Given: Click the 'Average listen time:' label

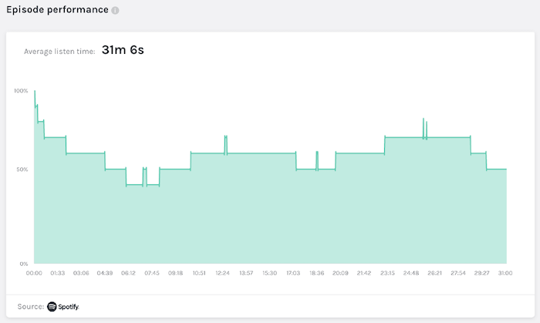Looking at the screenshot, I should 59,52.
